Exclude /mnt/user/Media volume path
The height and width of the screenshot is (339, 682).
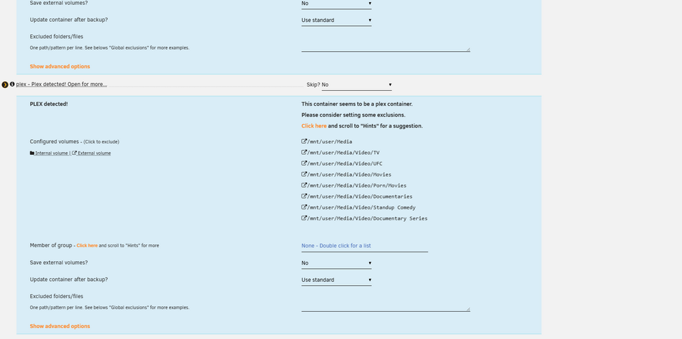pyautogui.click(x=329, y=142)
